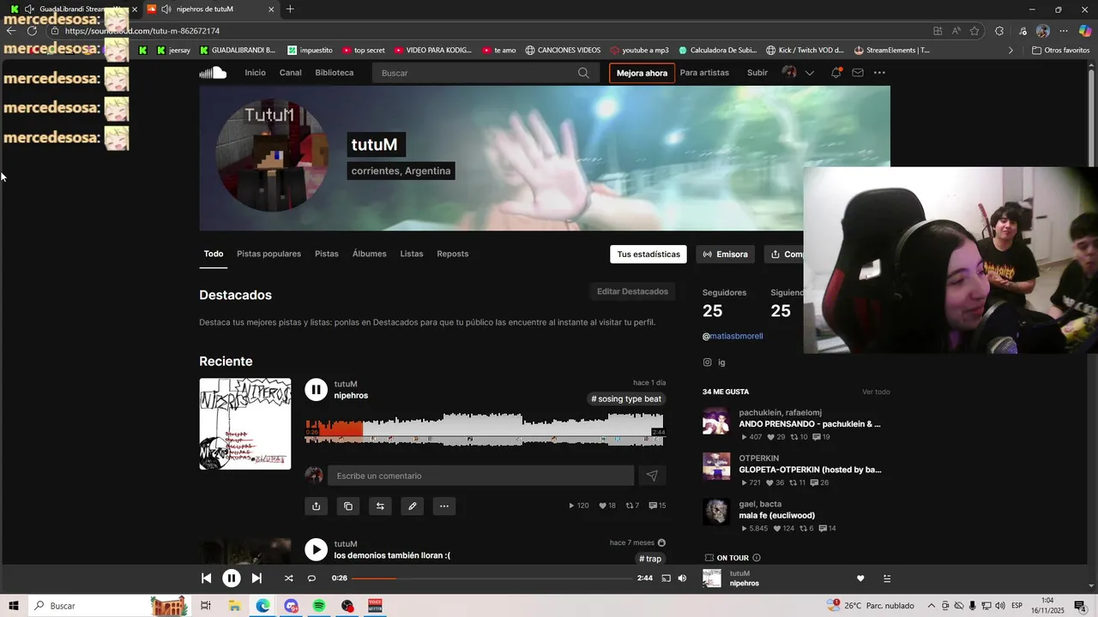Open the nipehros cover art thumbnail
This screenshot has height=617, width=1098.
click(245, 424)
